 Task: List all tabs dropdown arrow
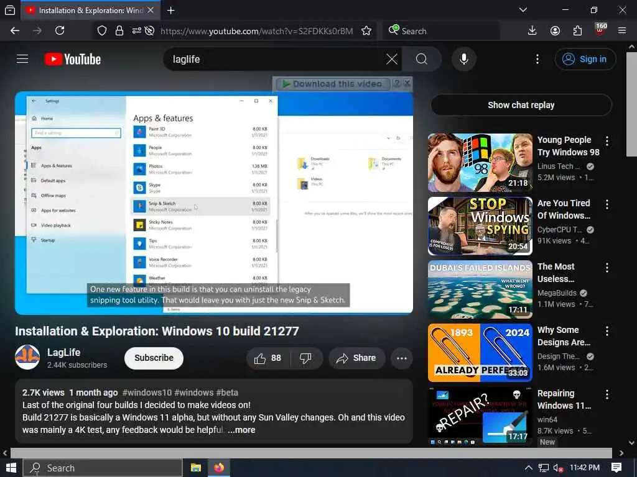pos(523,10)
